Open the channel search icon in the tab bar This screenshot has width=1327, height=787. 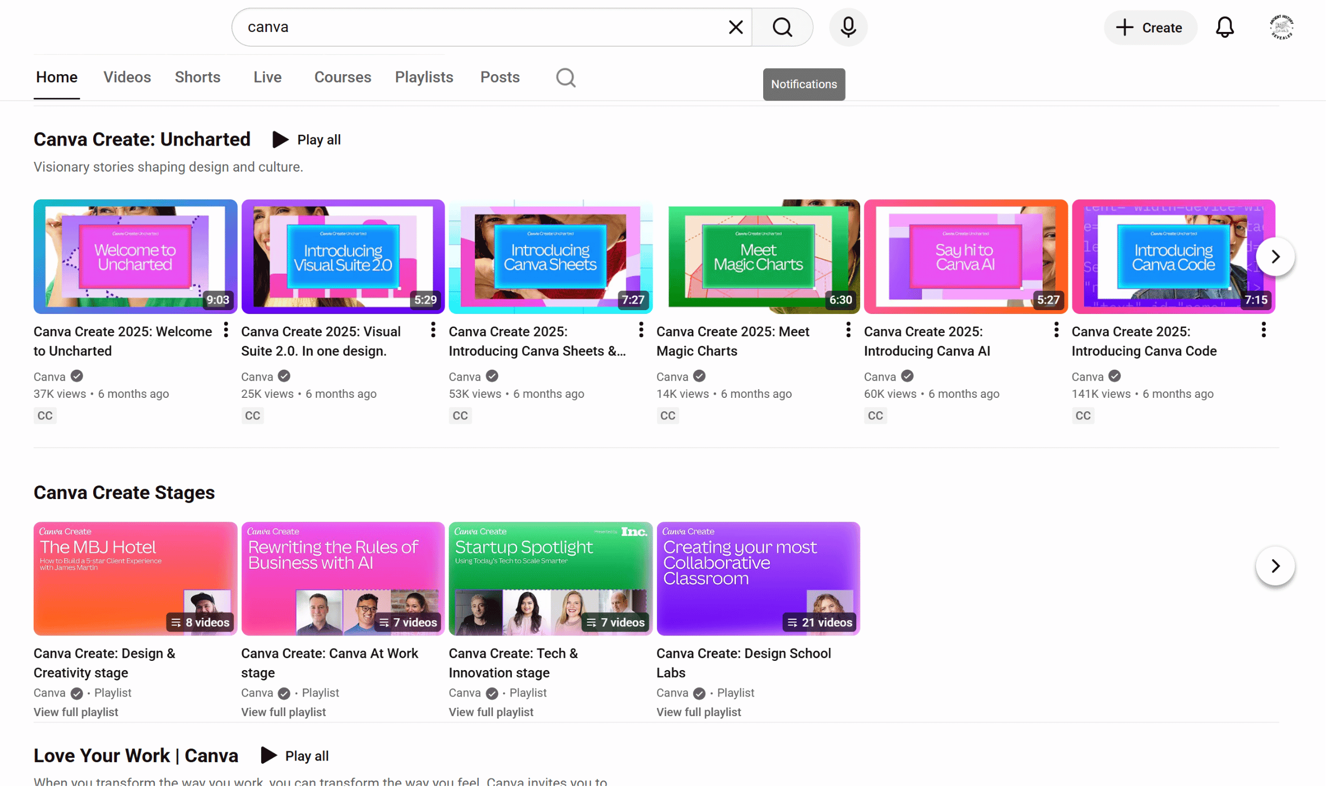tap(565, 77)
